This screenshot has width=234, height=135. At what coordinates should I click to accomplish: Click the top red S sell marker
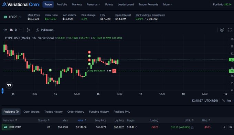tap(89, 52)
